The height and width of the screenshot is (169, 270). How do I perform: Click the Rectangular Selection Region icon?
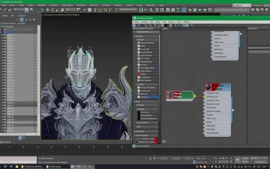coord(37,10)
